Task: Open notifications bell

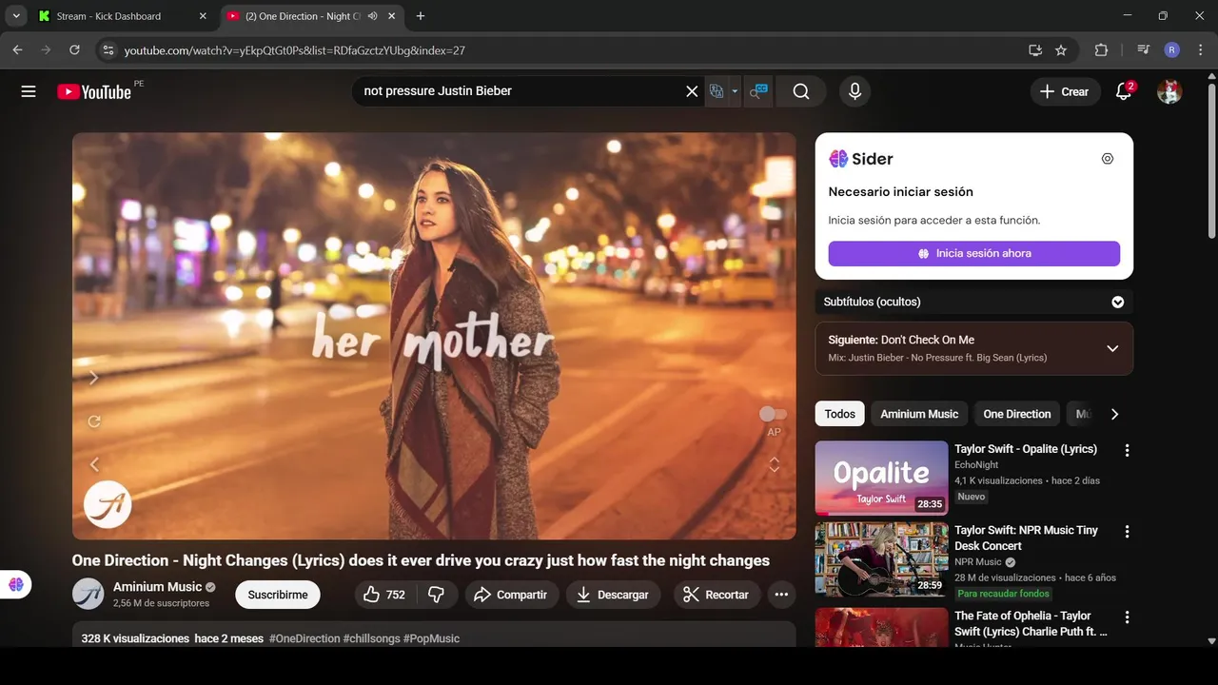Action: (1124, 91)
